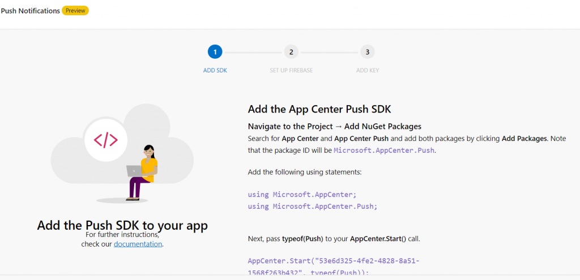Click 'using Microsoft.AppCenter.Push;' code line
The height and width of the screenshot is (280, 580).
[x=313, y=206]
